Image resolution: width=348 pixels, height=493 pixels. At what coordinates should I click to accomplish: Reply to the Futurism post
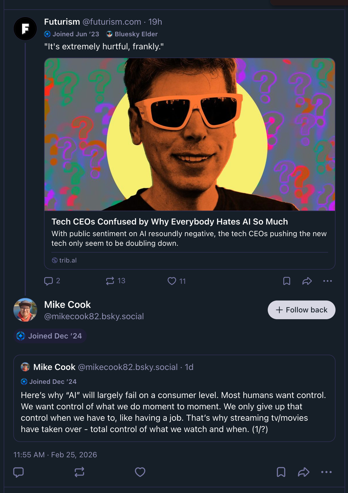point(49,281)
